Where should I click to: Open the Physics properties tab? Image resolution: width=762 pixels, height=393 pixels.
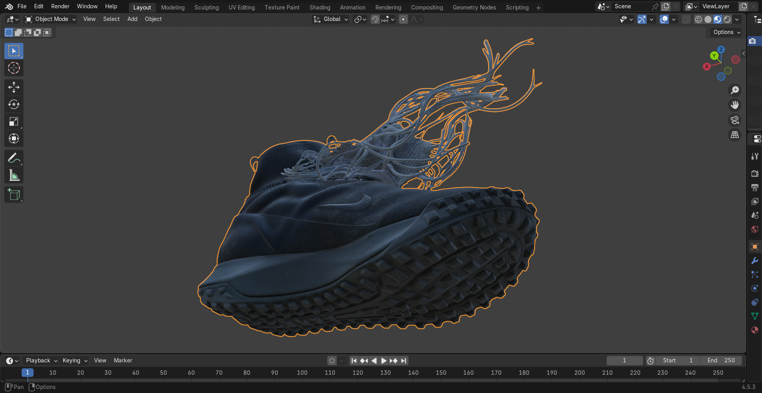[x=755, y=288]
